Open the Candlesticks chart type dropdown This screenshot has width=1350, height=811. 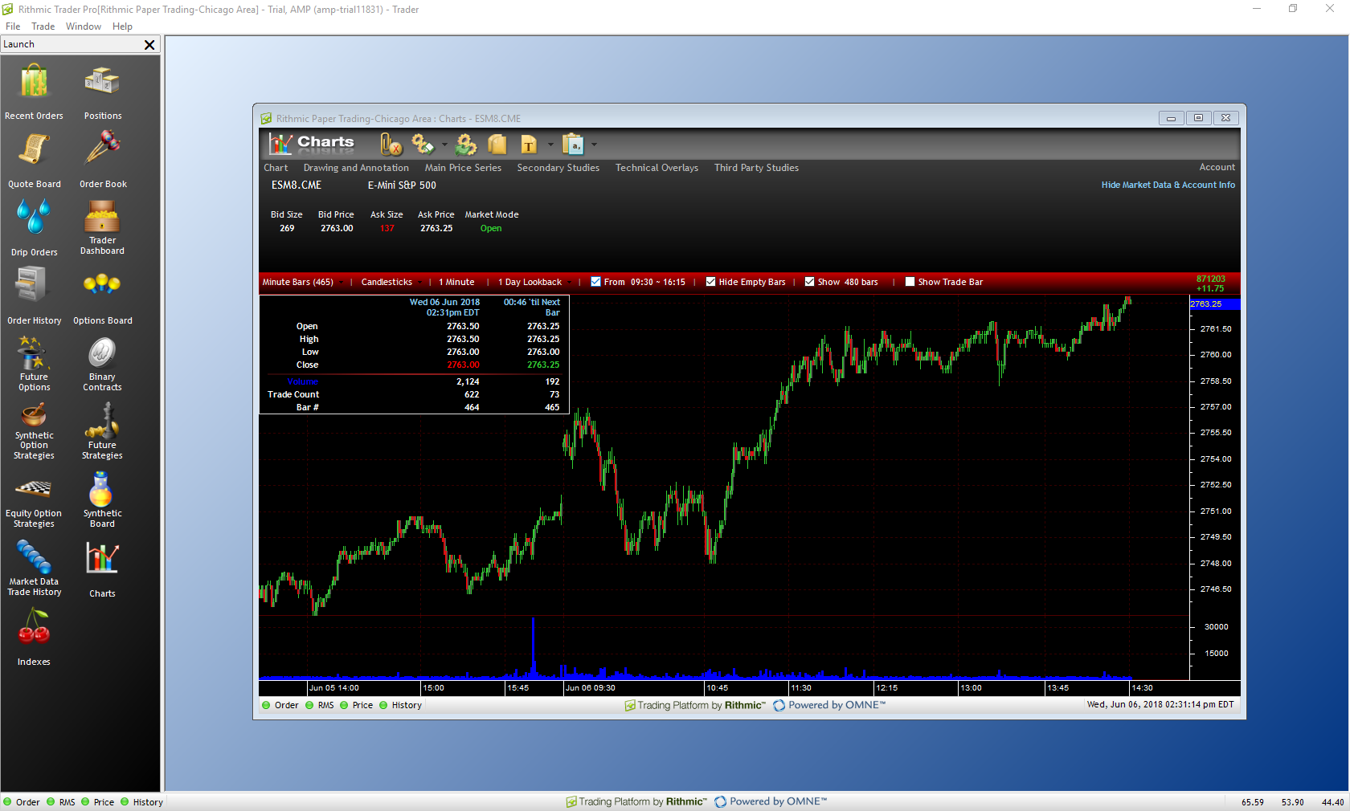tap(391, 282)
